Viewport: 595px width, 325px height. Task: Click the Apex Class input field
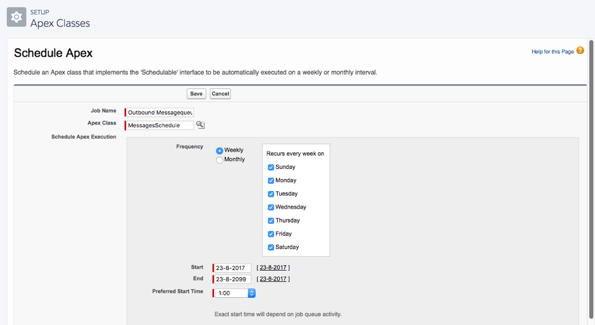pyautogui.click(x=160, y=125)
